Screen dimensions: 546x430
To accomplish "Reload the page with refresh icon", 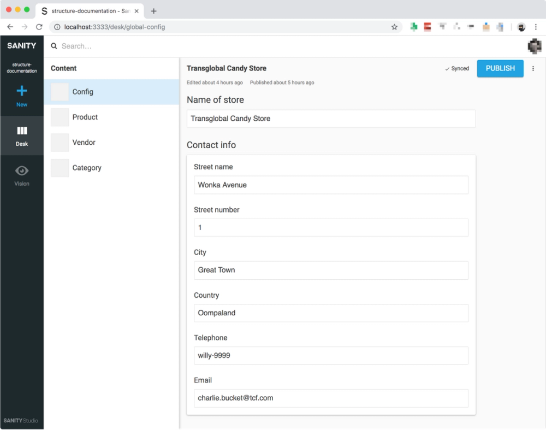I will (x=39, y=27).
